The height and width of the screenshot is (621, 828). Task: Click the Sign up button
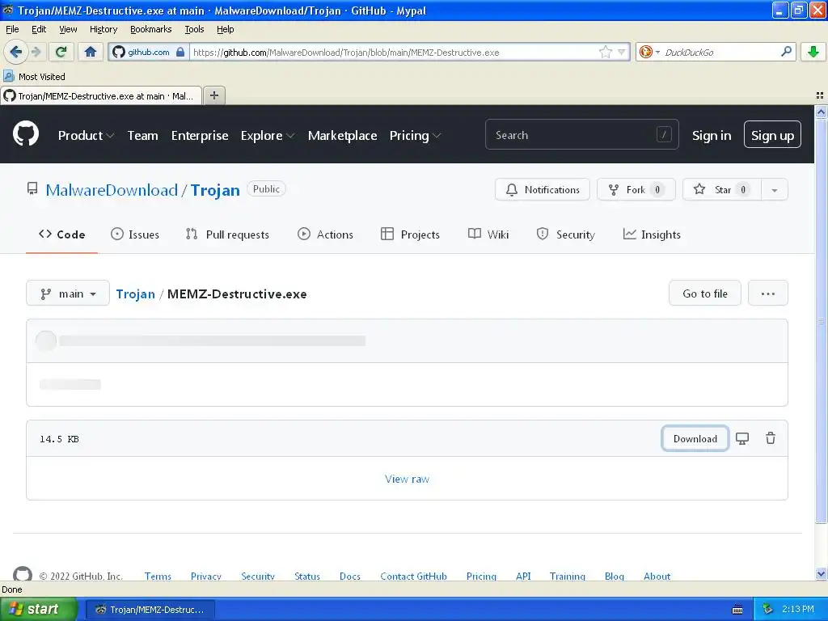tap(772, 135)
